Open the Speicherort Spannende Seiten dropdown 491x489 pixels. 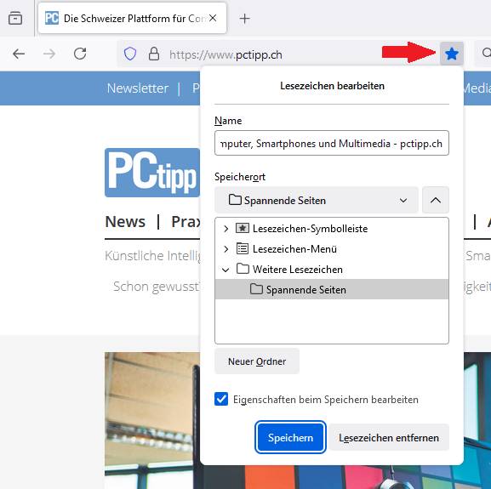pos(317,200)
